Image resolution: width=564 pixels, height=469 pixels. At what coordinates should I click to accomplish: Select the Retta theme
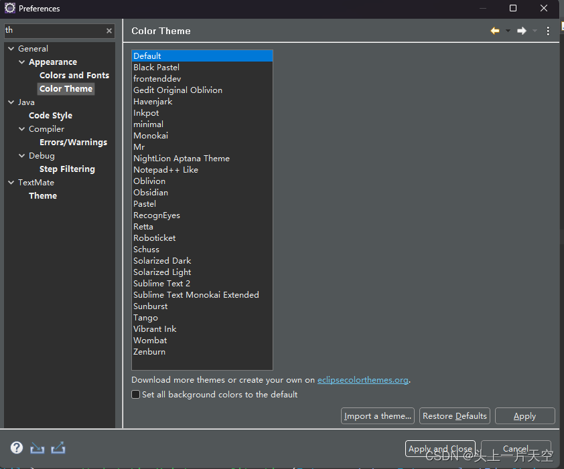tap(202, 227)
